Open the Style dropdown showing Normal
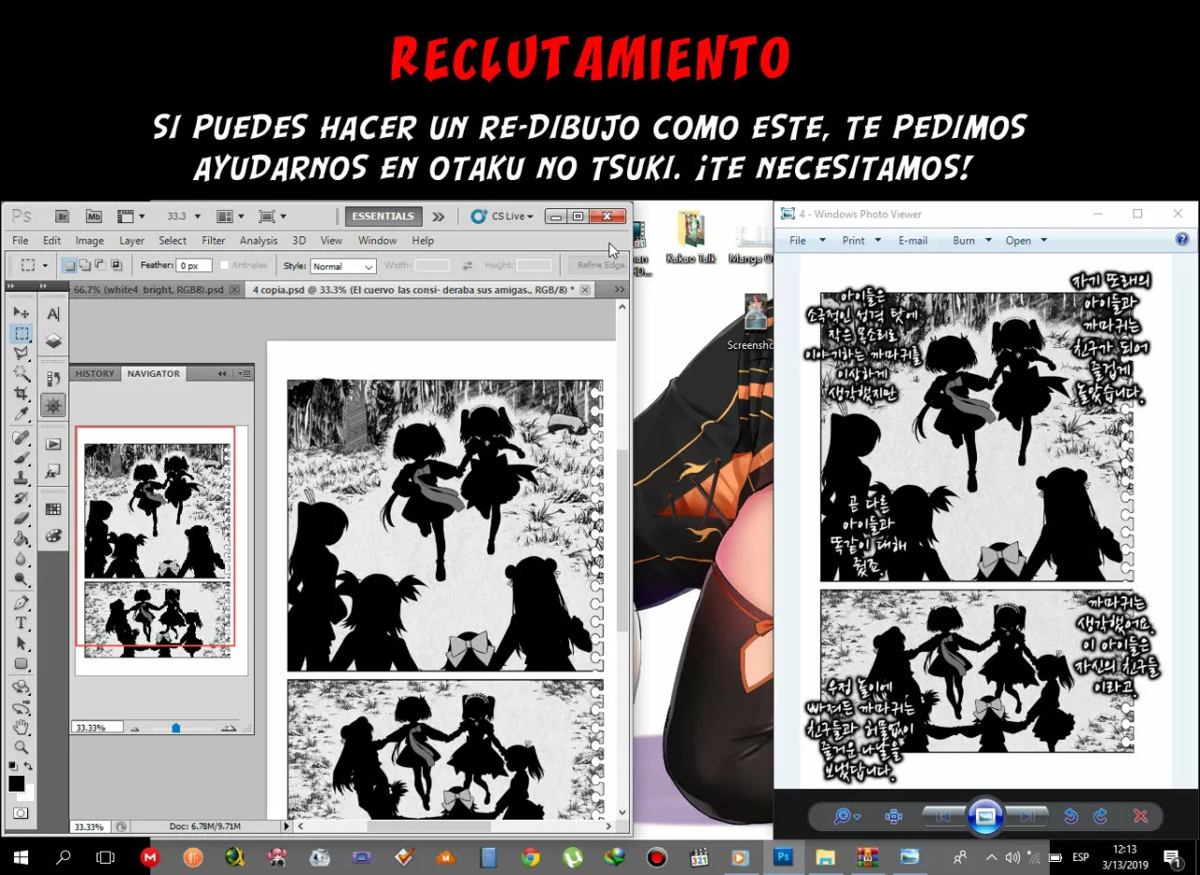This screenshot has height=875, width=1200. [342, 265]
